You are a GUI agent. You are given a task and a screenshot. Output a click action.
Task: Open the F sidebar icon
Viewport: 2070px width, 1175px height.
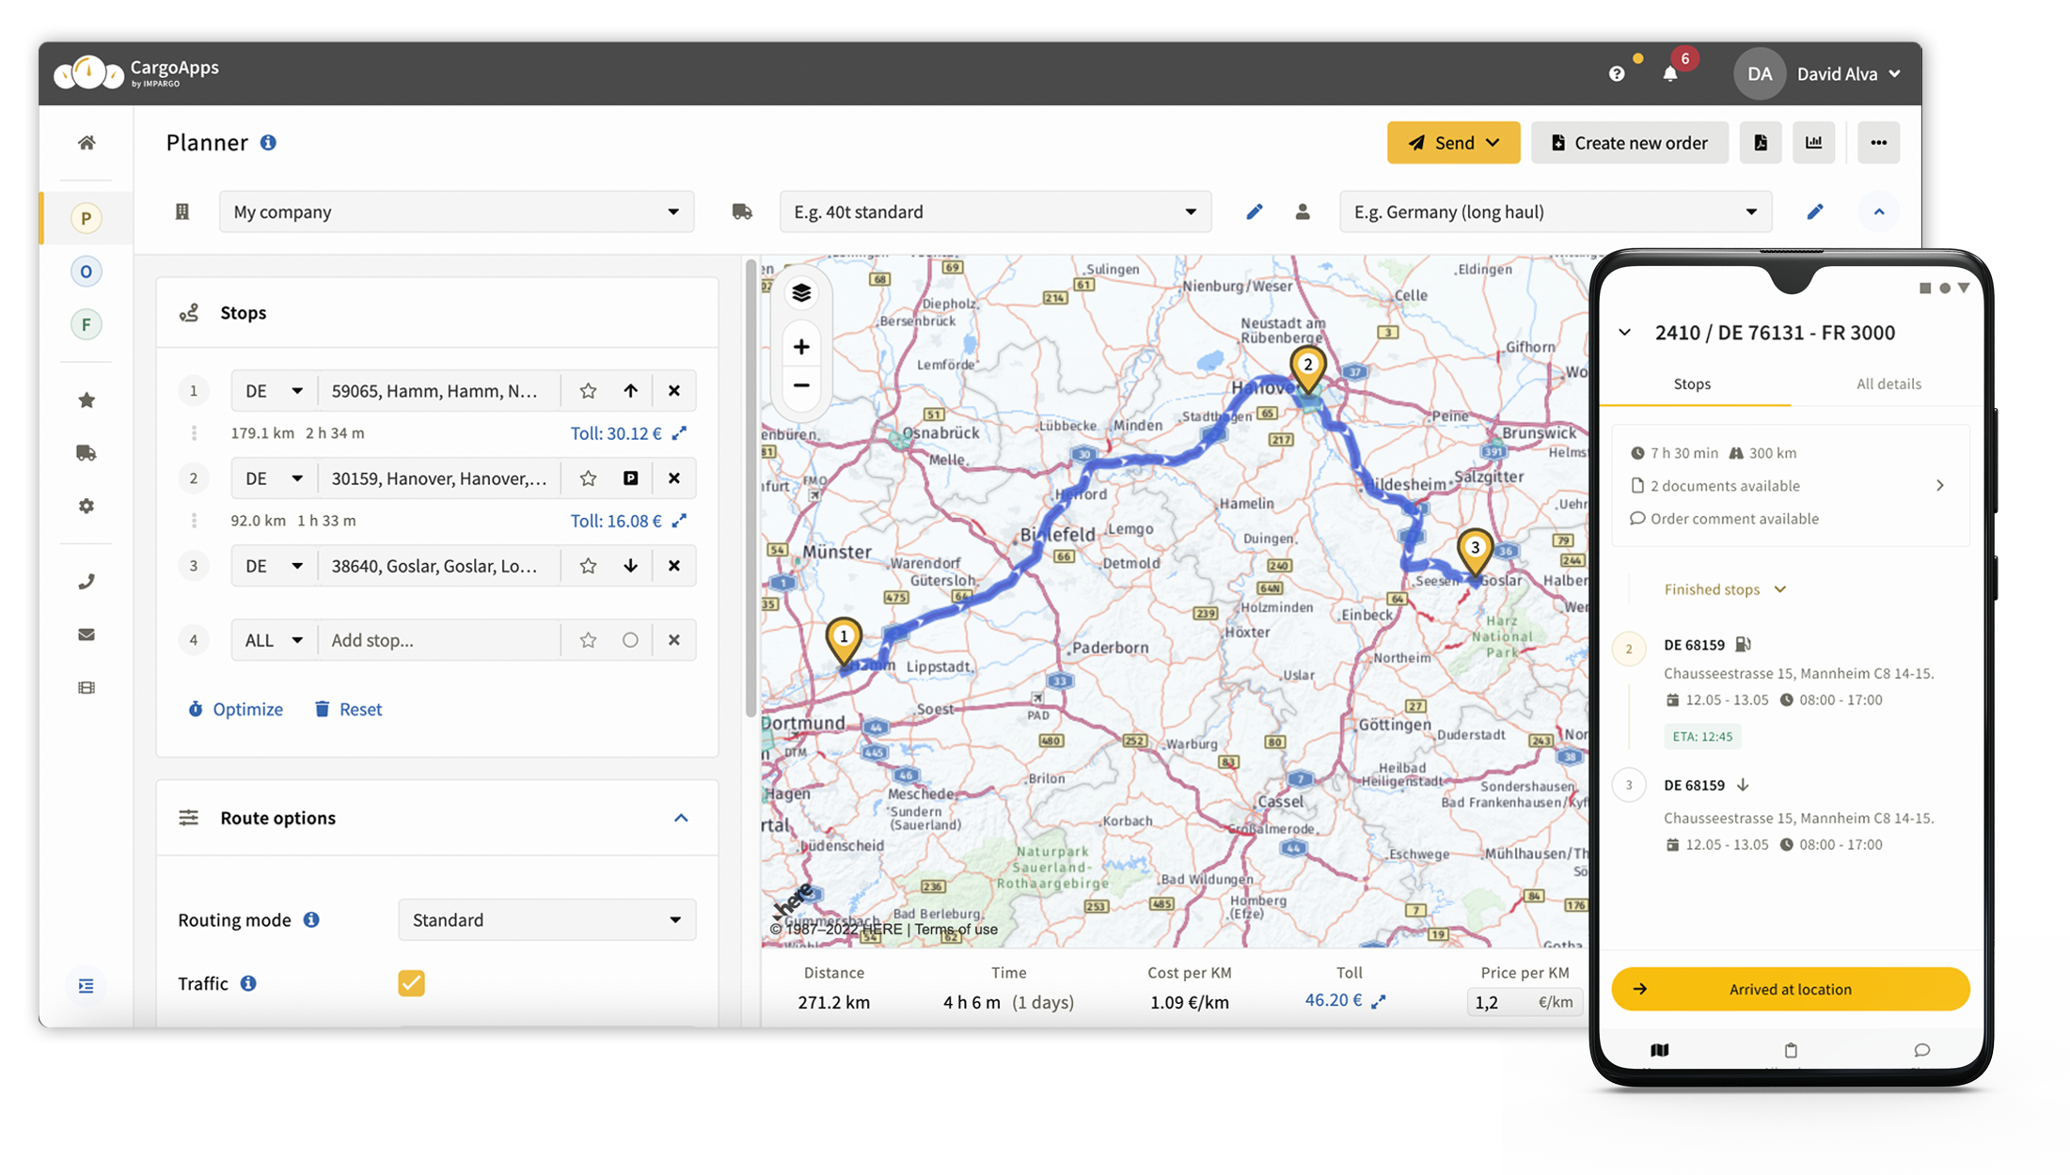(87, 324)
